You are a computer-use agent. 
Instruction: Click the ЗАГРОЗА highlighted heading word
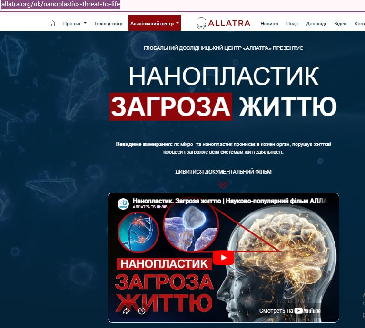(171, 106)
